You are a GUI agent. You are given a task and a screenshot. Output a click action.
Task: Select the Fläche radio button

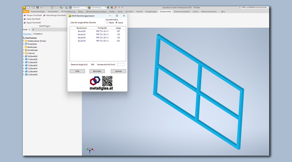tap(107, 23)
